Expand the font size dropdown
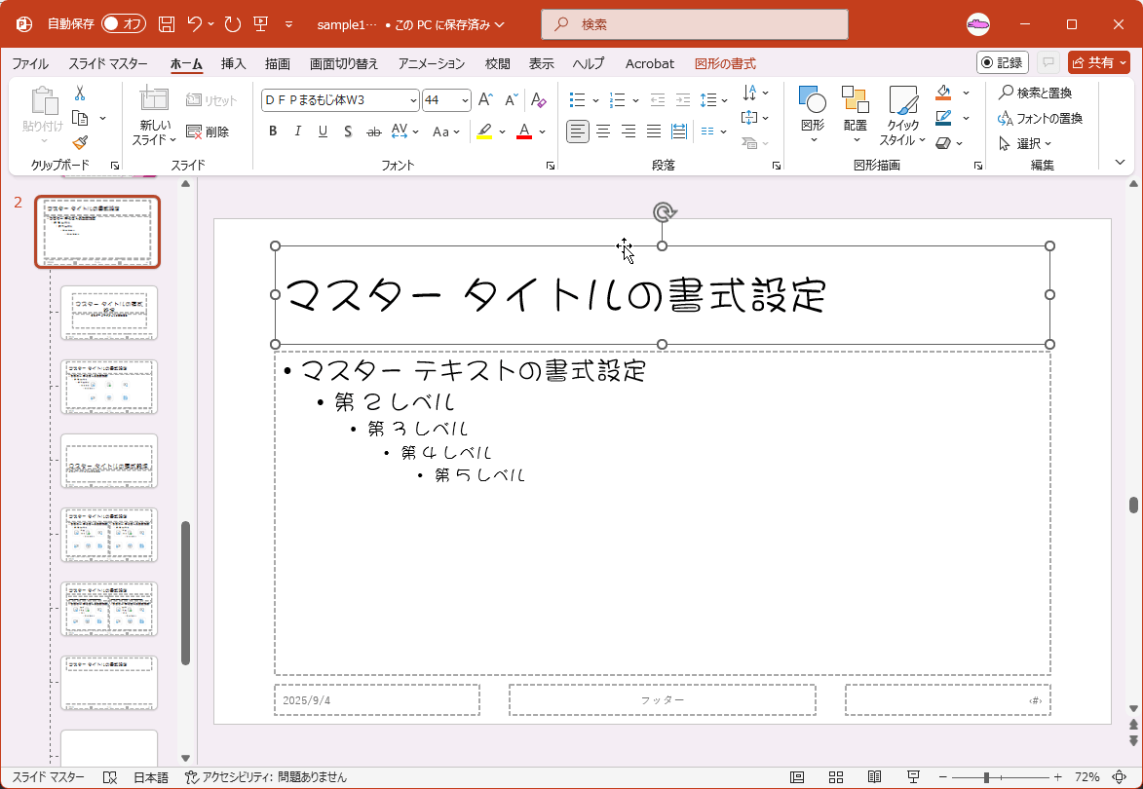Viewport: 1143px width, 789px height. (465, 100)
